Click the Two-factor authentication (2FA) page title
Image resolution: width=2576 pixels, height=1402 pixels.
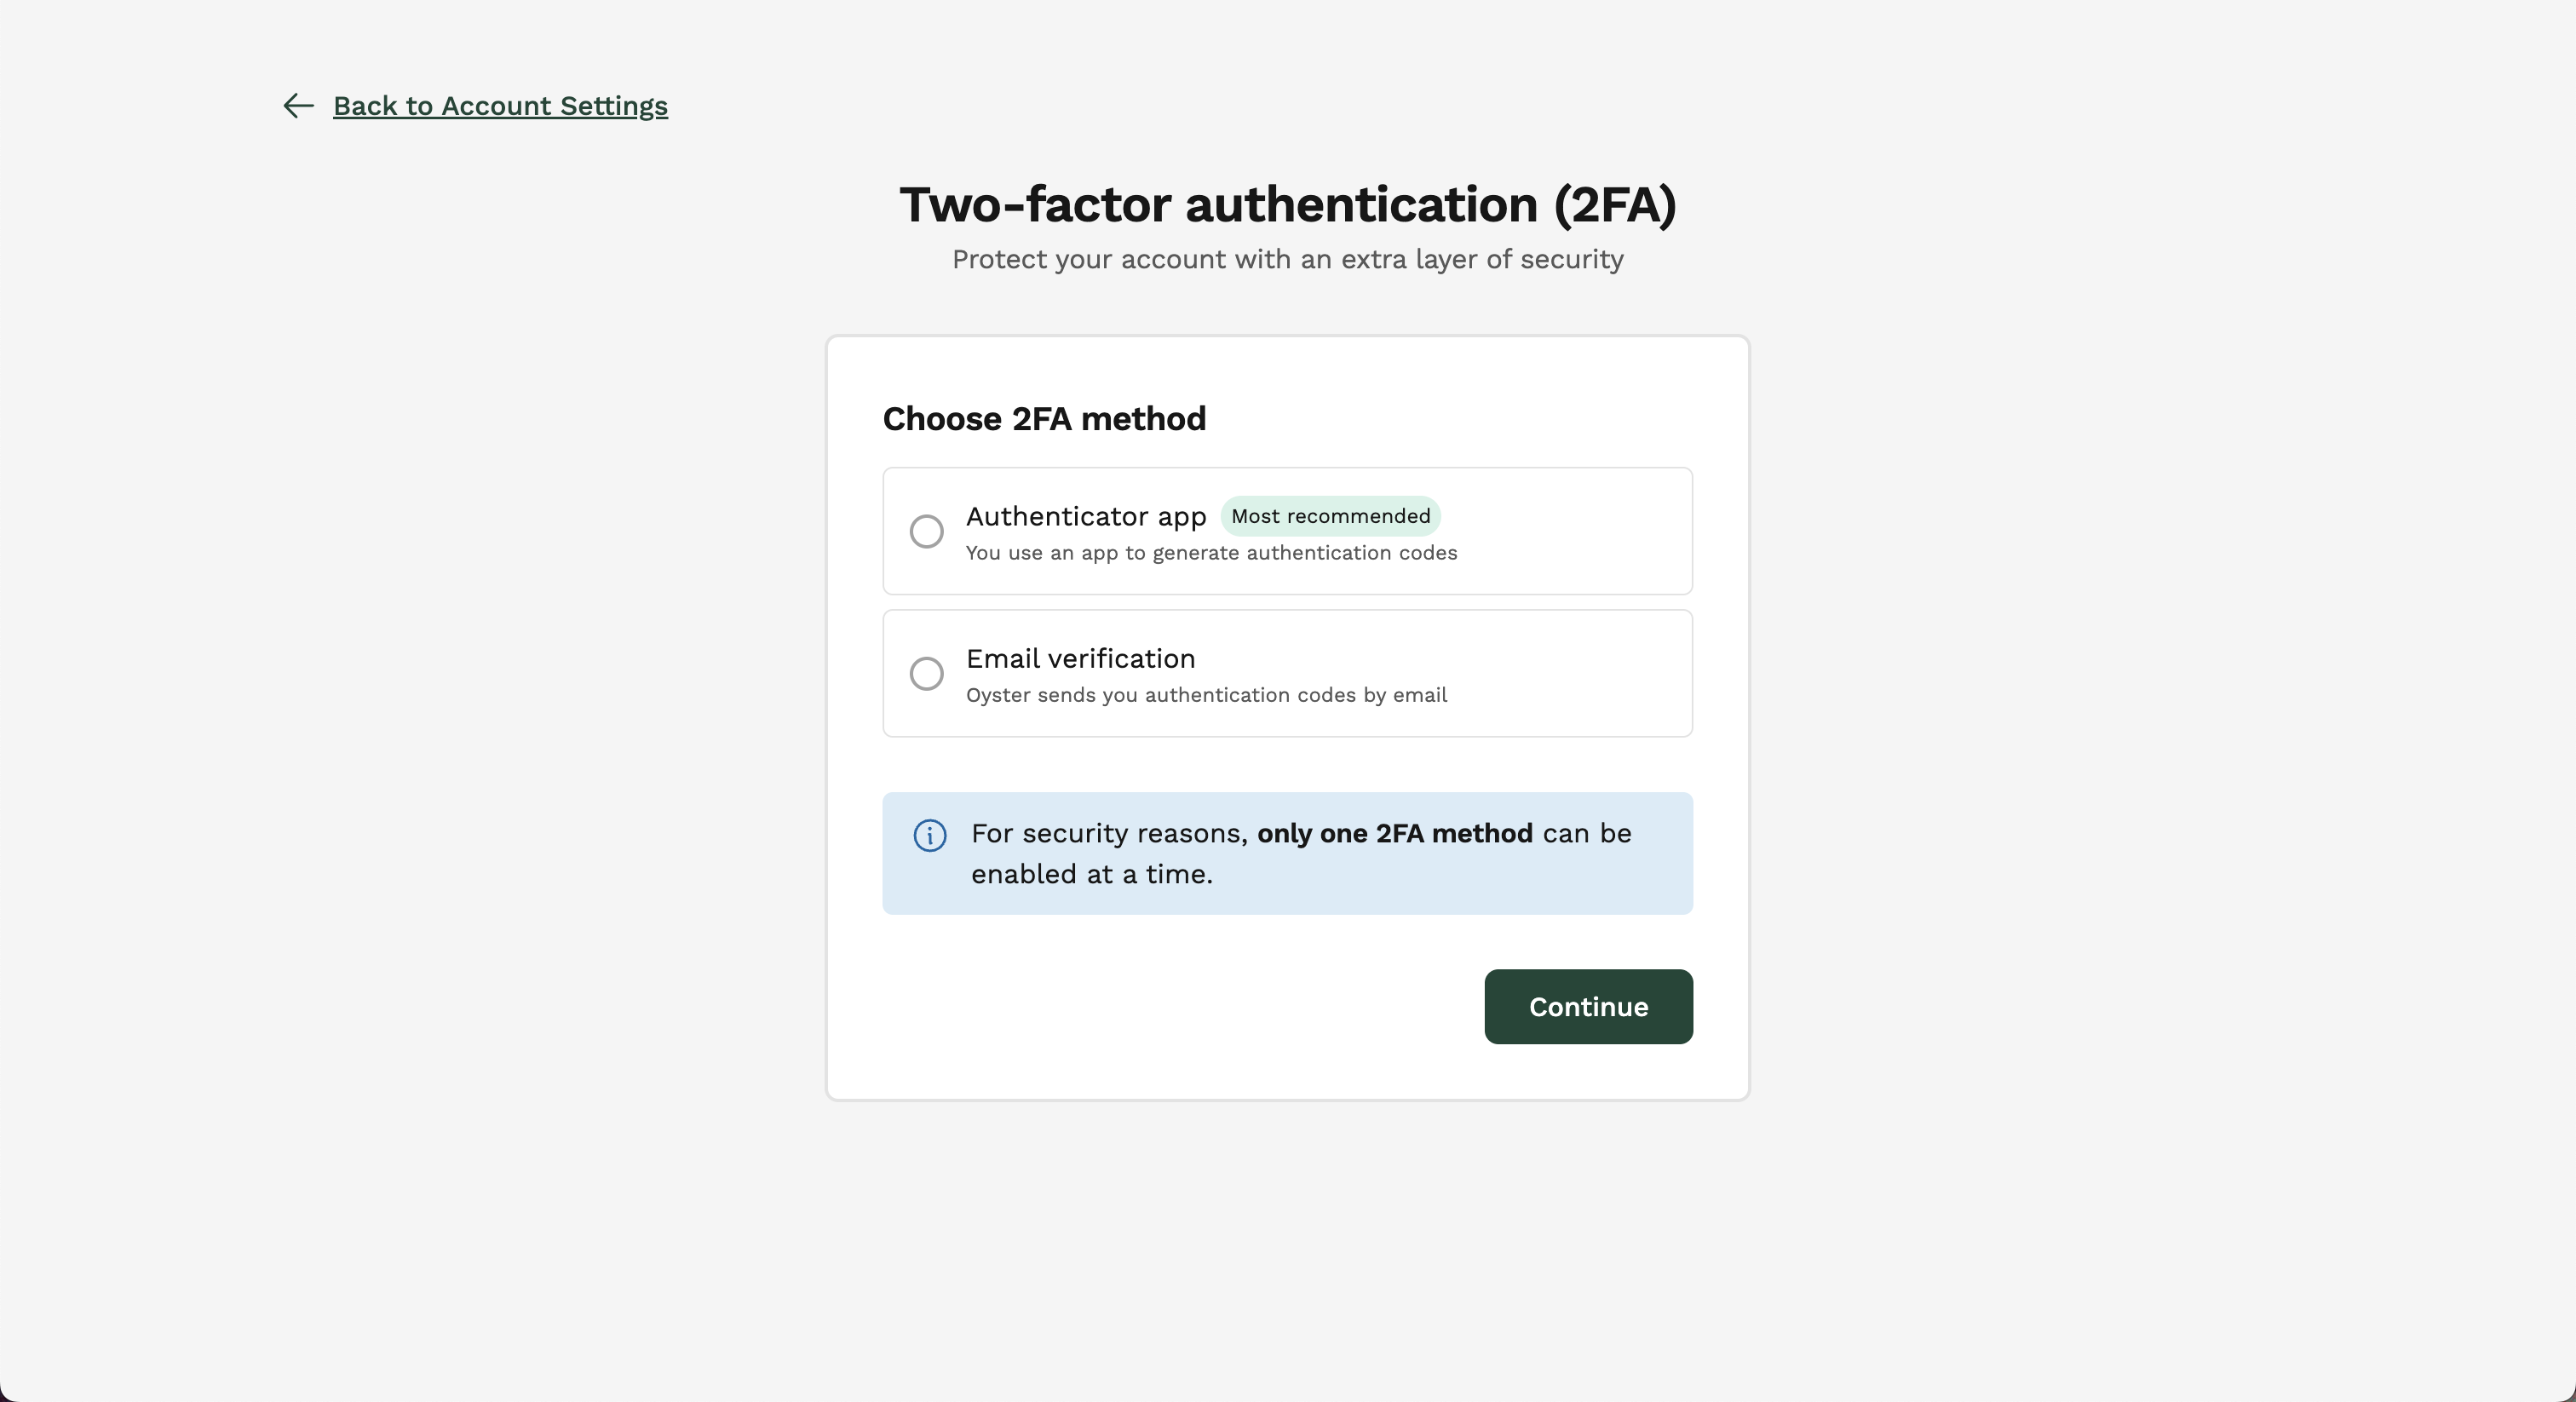1287,204
